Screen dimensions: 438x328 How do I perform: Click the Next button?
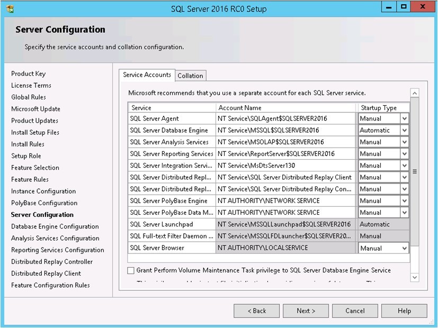(x=306, y=311)
